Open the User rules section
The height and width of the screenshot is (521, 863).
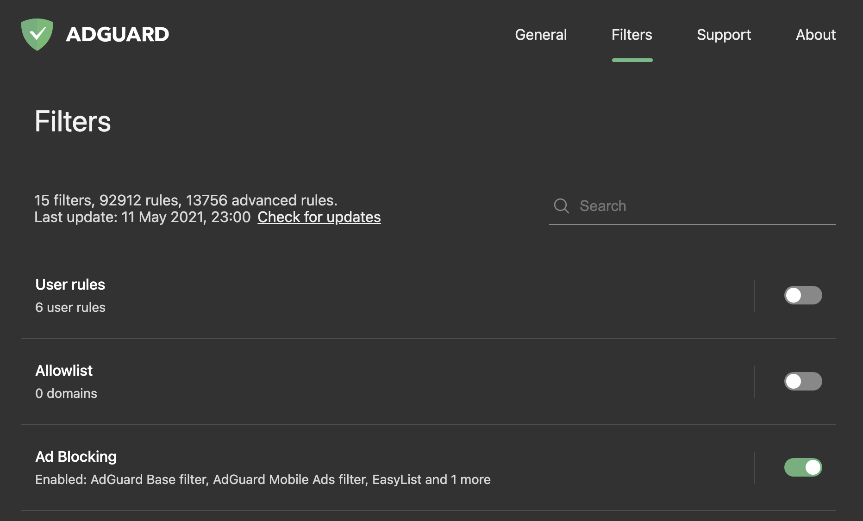(x=70, y=285)
